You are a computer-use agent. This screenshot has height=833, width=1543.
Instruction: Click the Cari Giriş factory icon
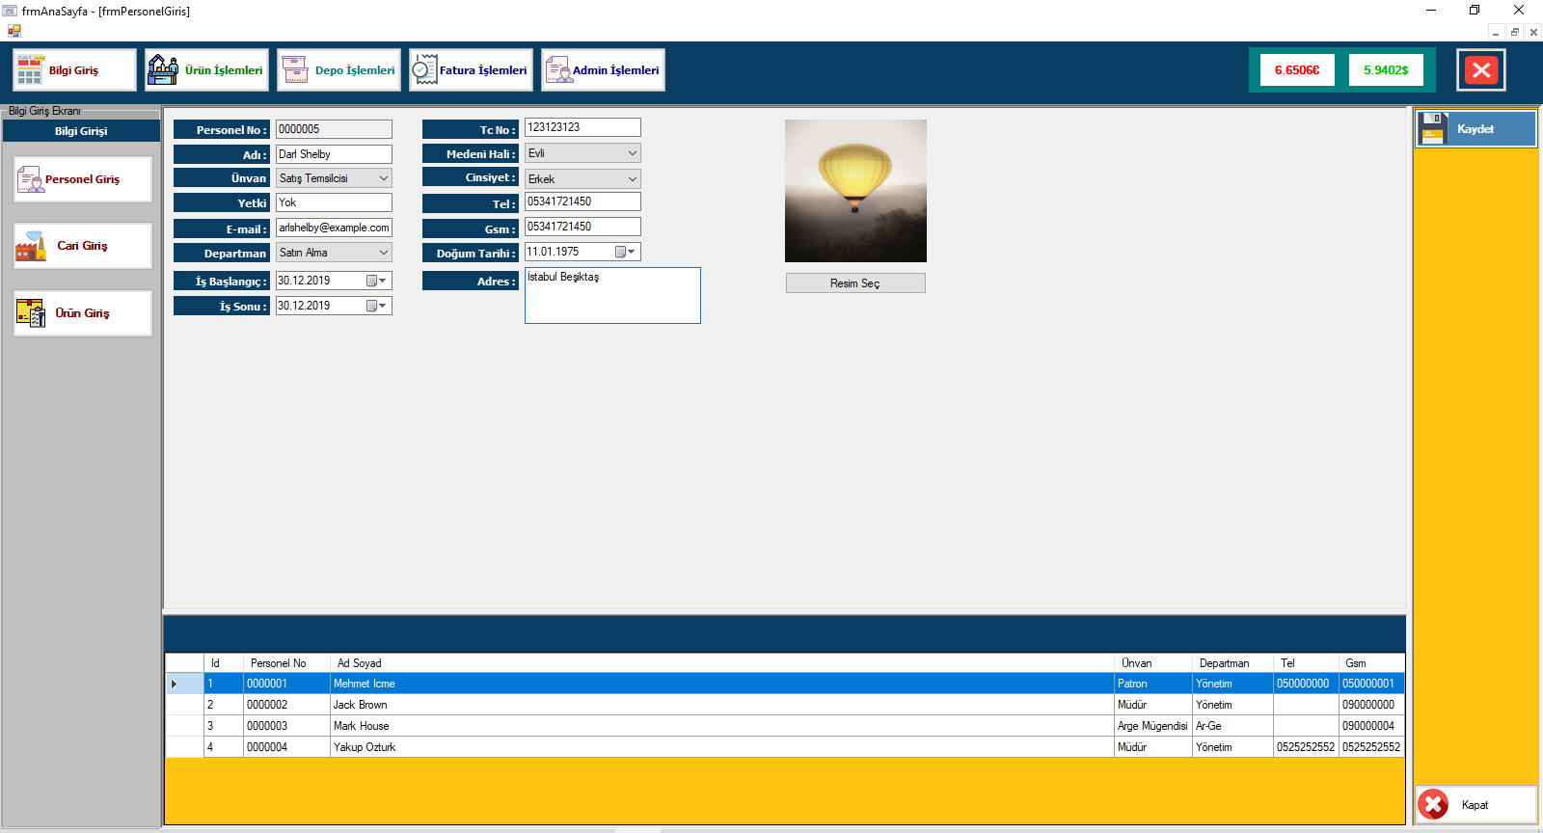tap(31, 246)
